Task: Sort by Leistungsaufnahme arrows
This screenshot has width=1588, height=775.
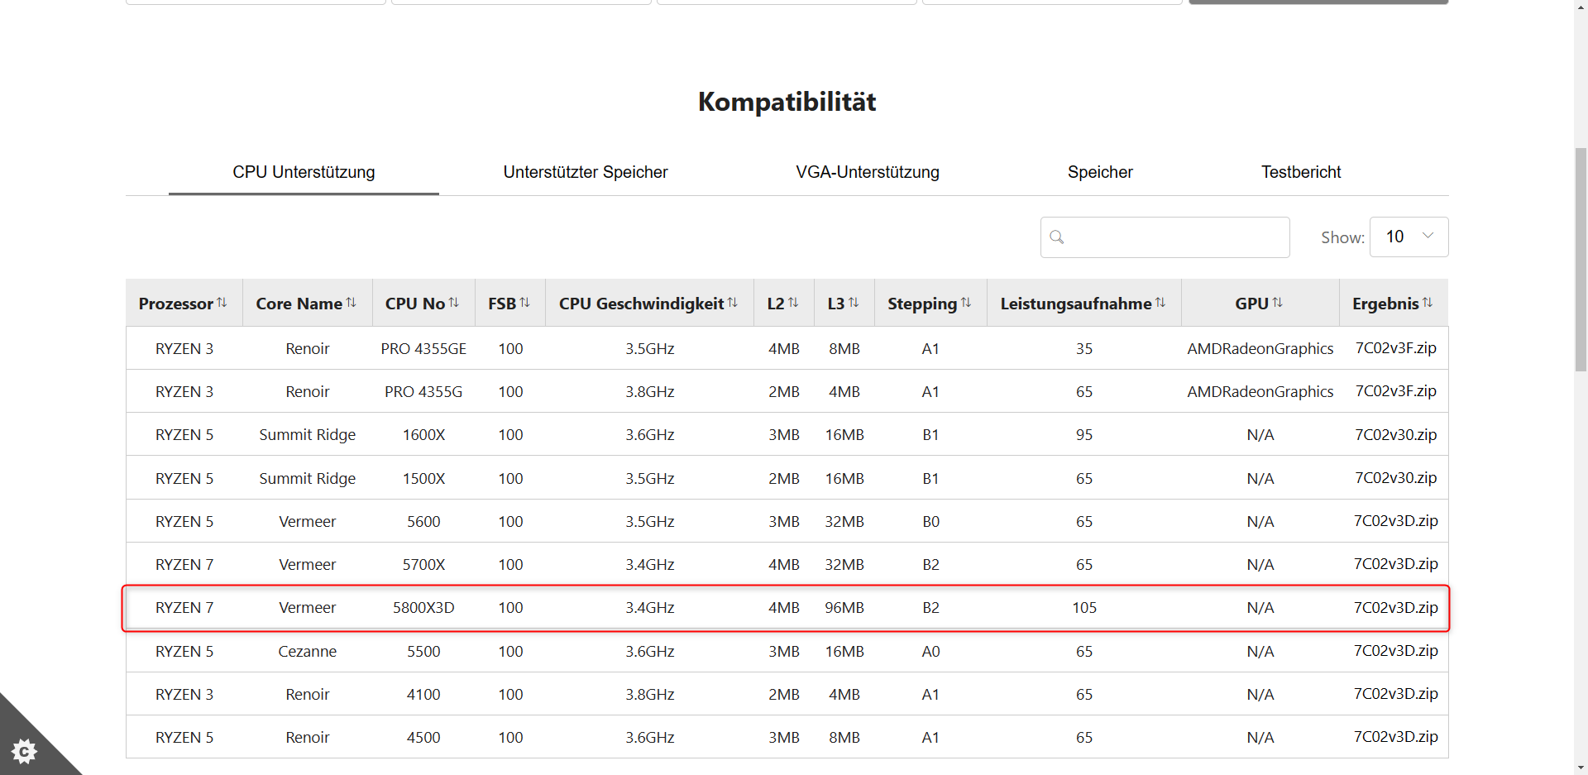Action: pyautogui.click(x=1160, y=303)
